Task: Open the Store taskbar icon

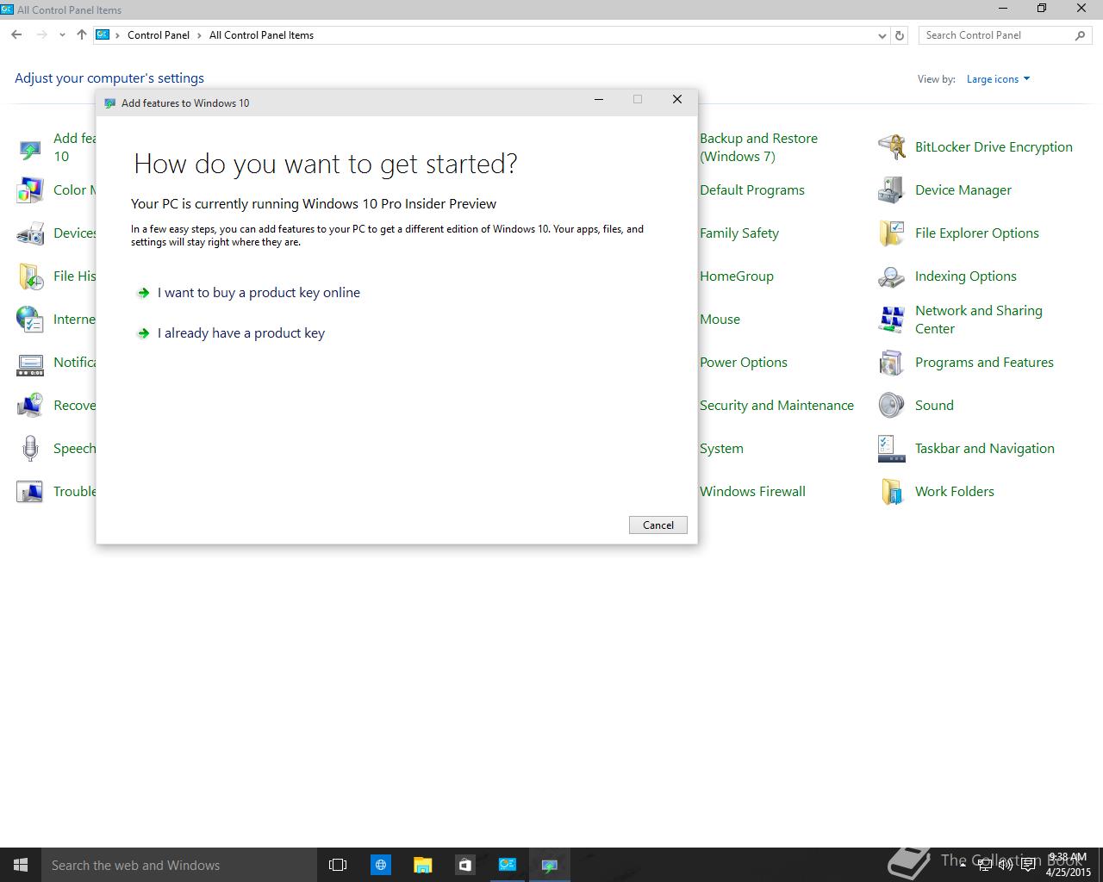Action: tap(464, 865)
